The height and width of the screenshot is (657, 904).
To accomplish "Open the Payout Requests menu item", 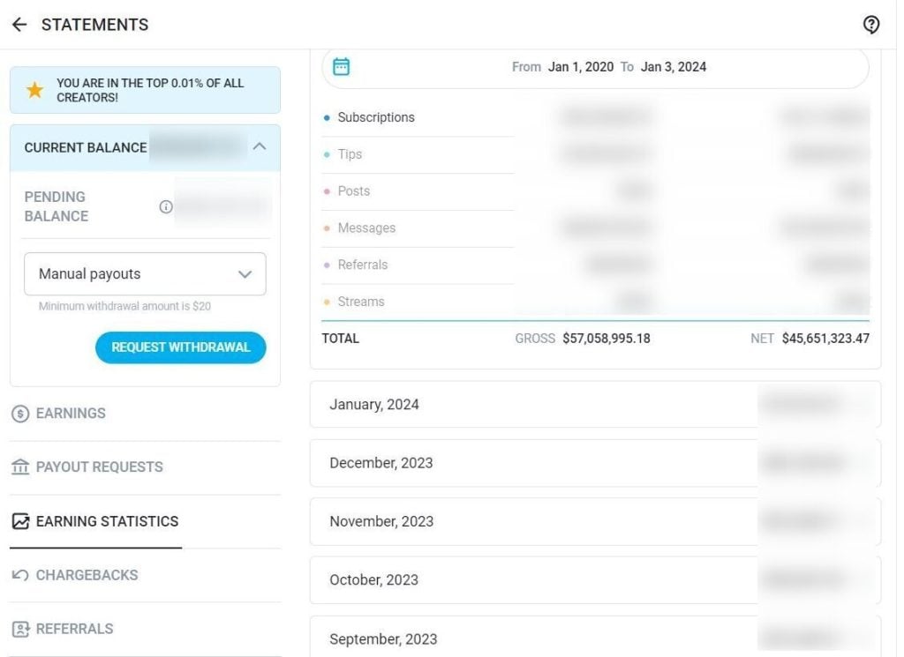I will (x=99, y=467).
